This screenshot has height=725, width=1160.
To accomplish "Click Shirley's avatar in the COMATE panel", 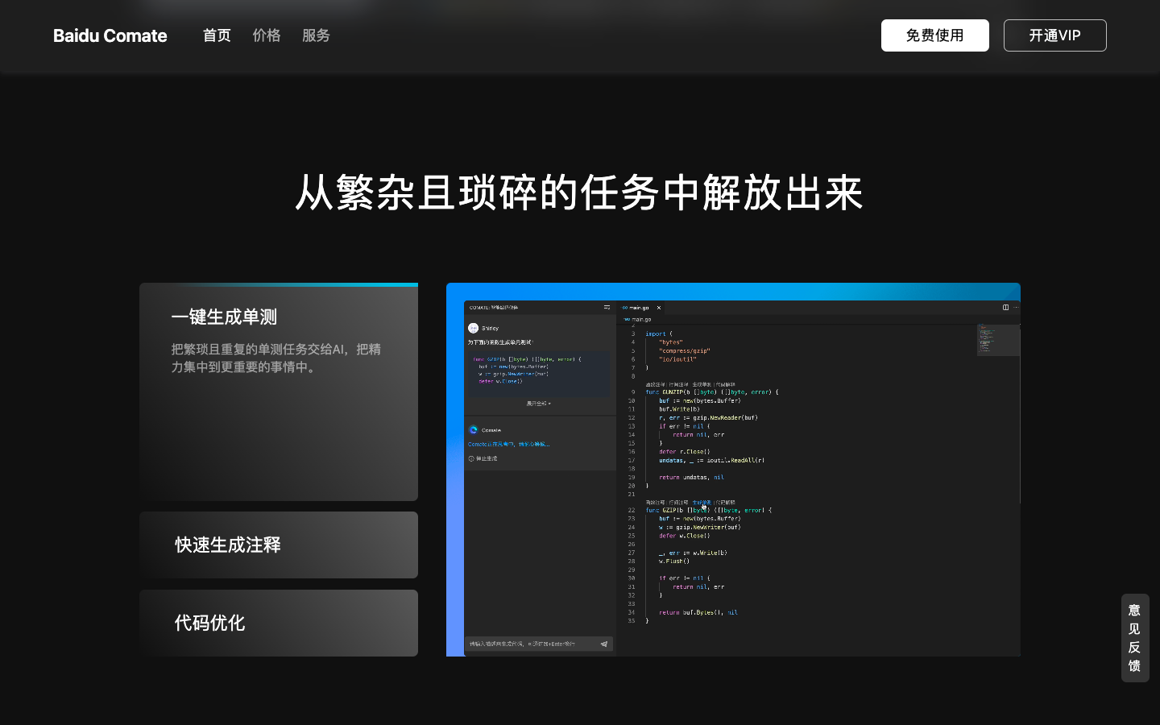I will [473, 328].
